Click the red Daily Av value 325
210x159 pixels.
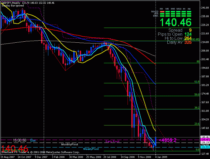click(188, 42)
